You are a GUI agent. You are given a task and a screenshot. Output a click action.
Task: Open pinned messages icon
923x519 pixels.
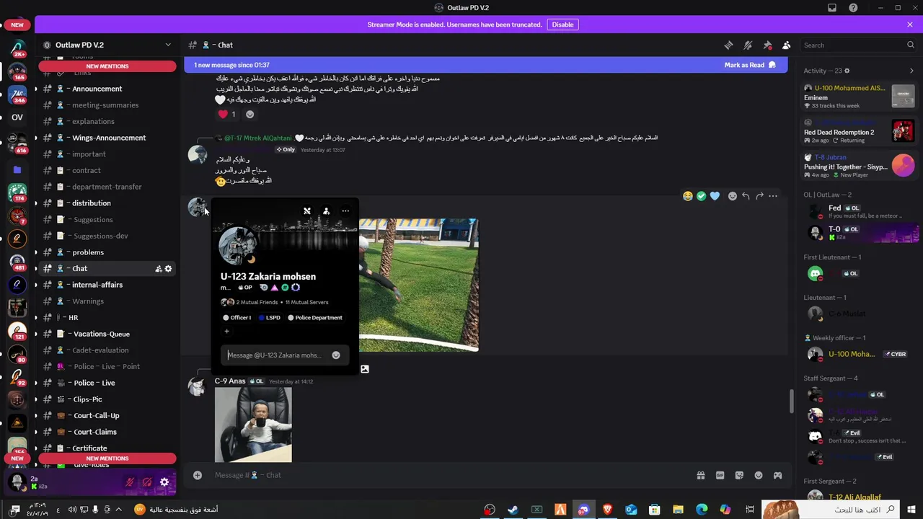click(x=767, y=45)
